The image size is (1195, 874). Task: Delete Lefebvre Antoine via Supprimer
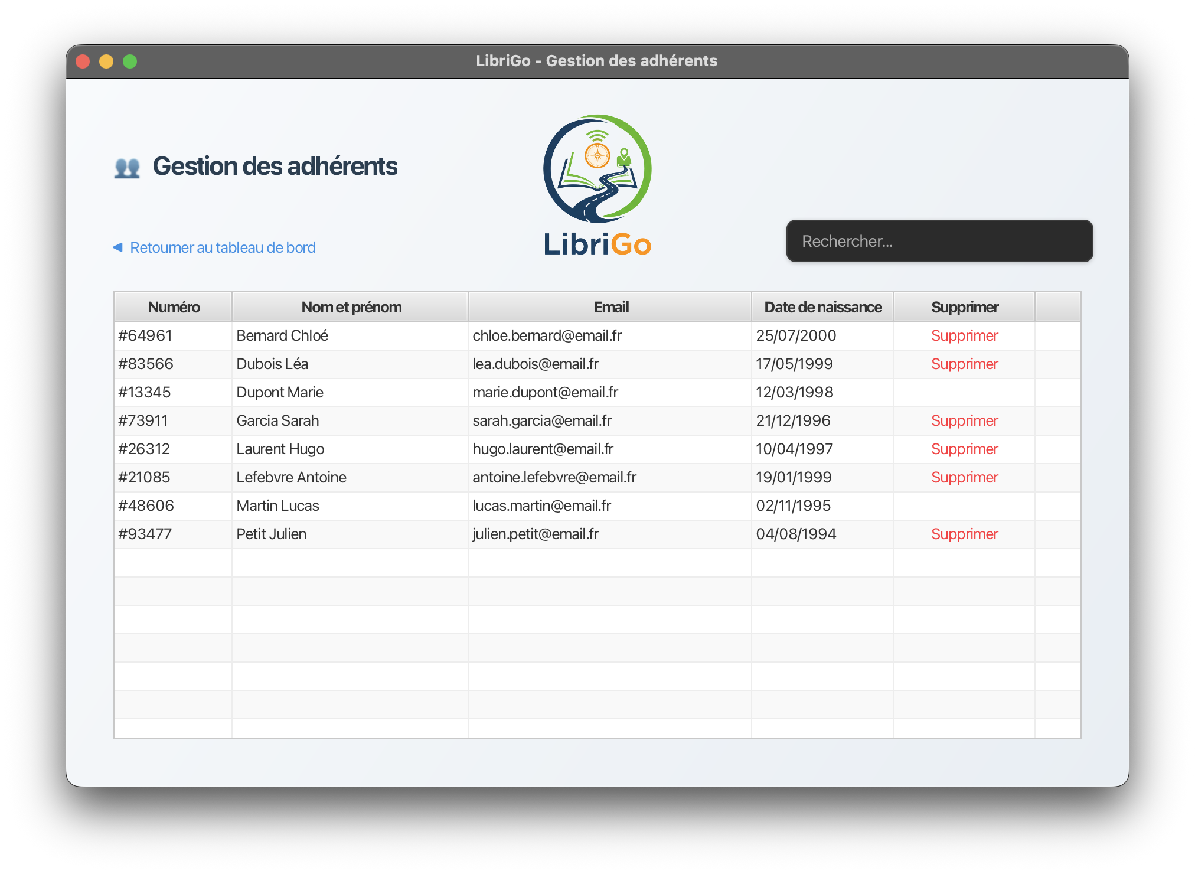pyautogui.click(x=964, y=477)
